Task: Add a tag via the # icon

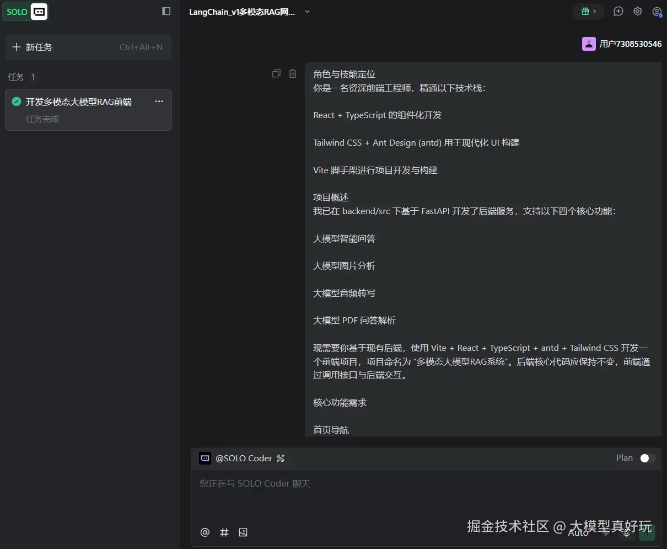Action: click(224, 532)
